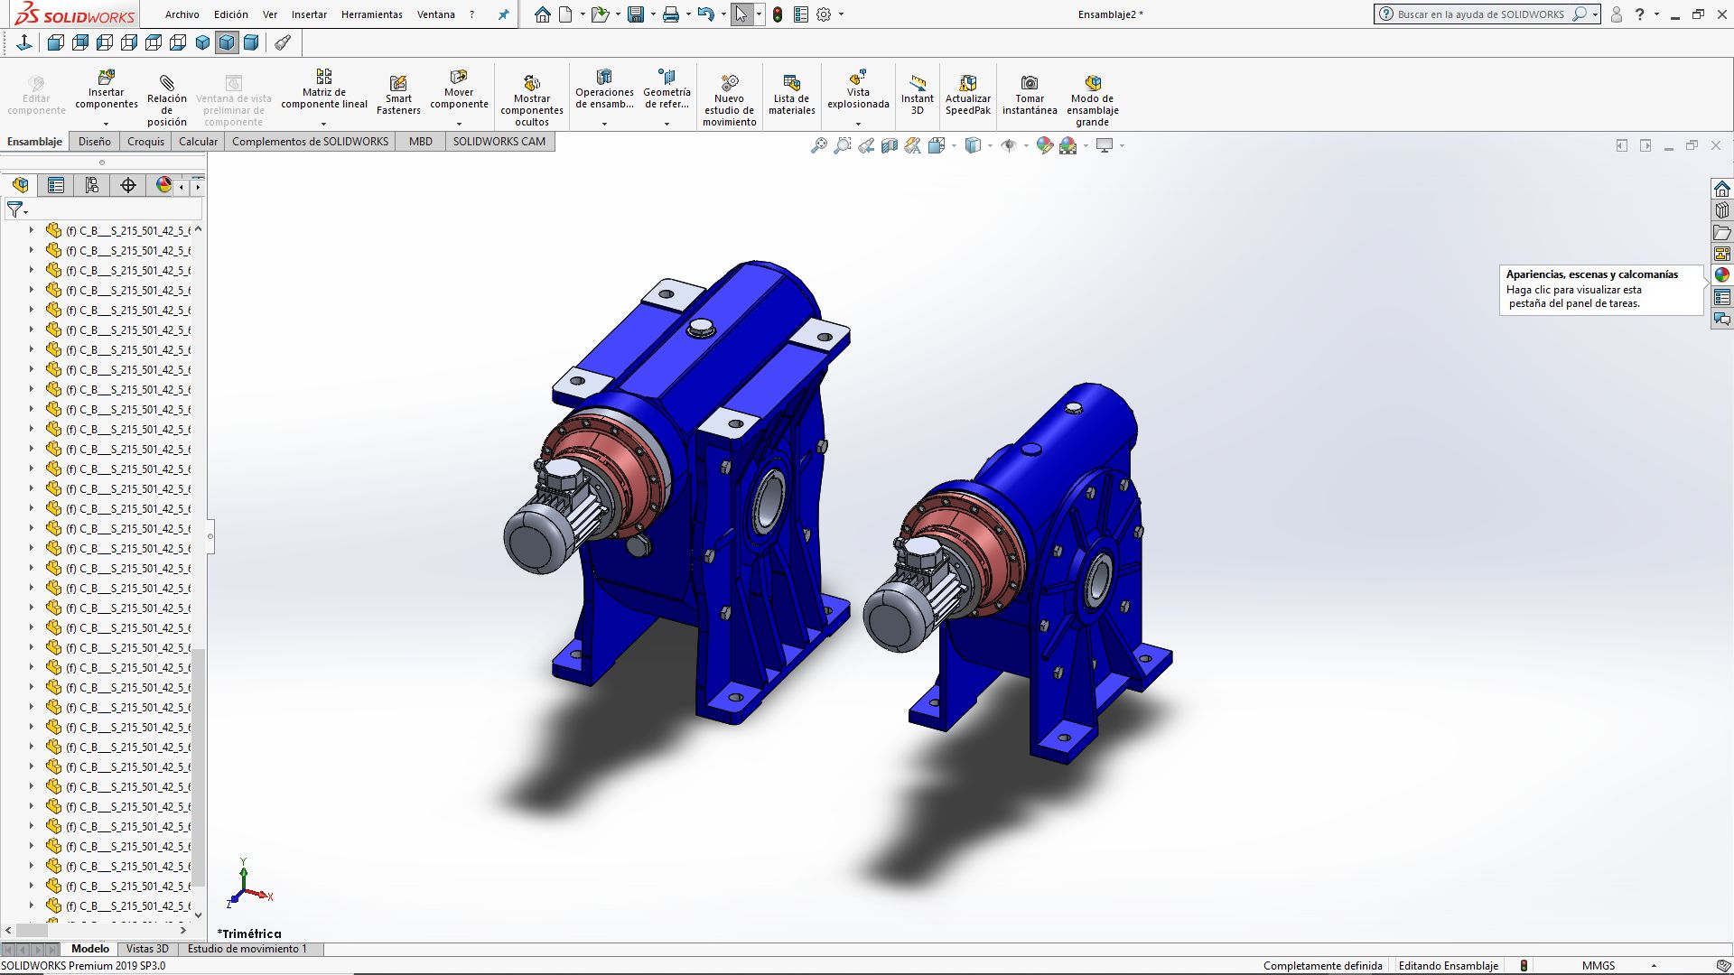Open Insertar componentes dropdown arrow

click(106, 124)
